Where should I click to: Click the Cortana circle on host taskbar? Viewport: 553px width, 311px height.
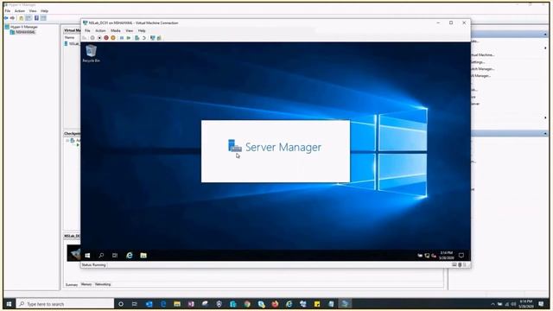coord(121,303)
